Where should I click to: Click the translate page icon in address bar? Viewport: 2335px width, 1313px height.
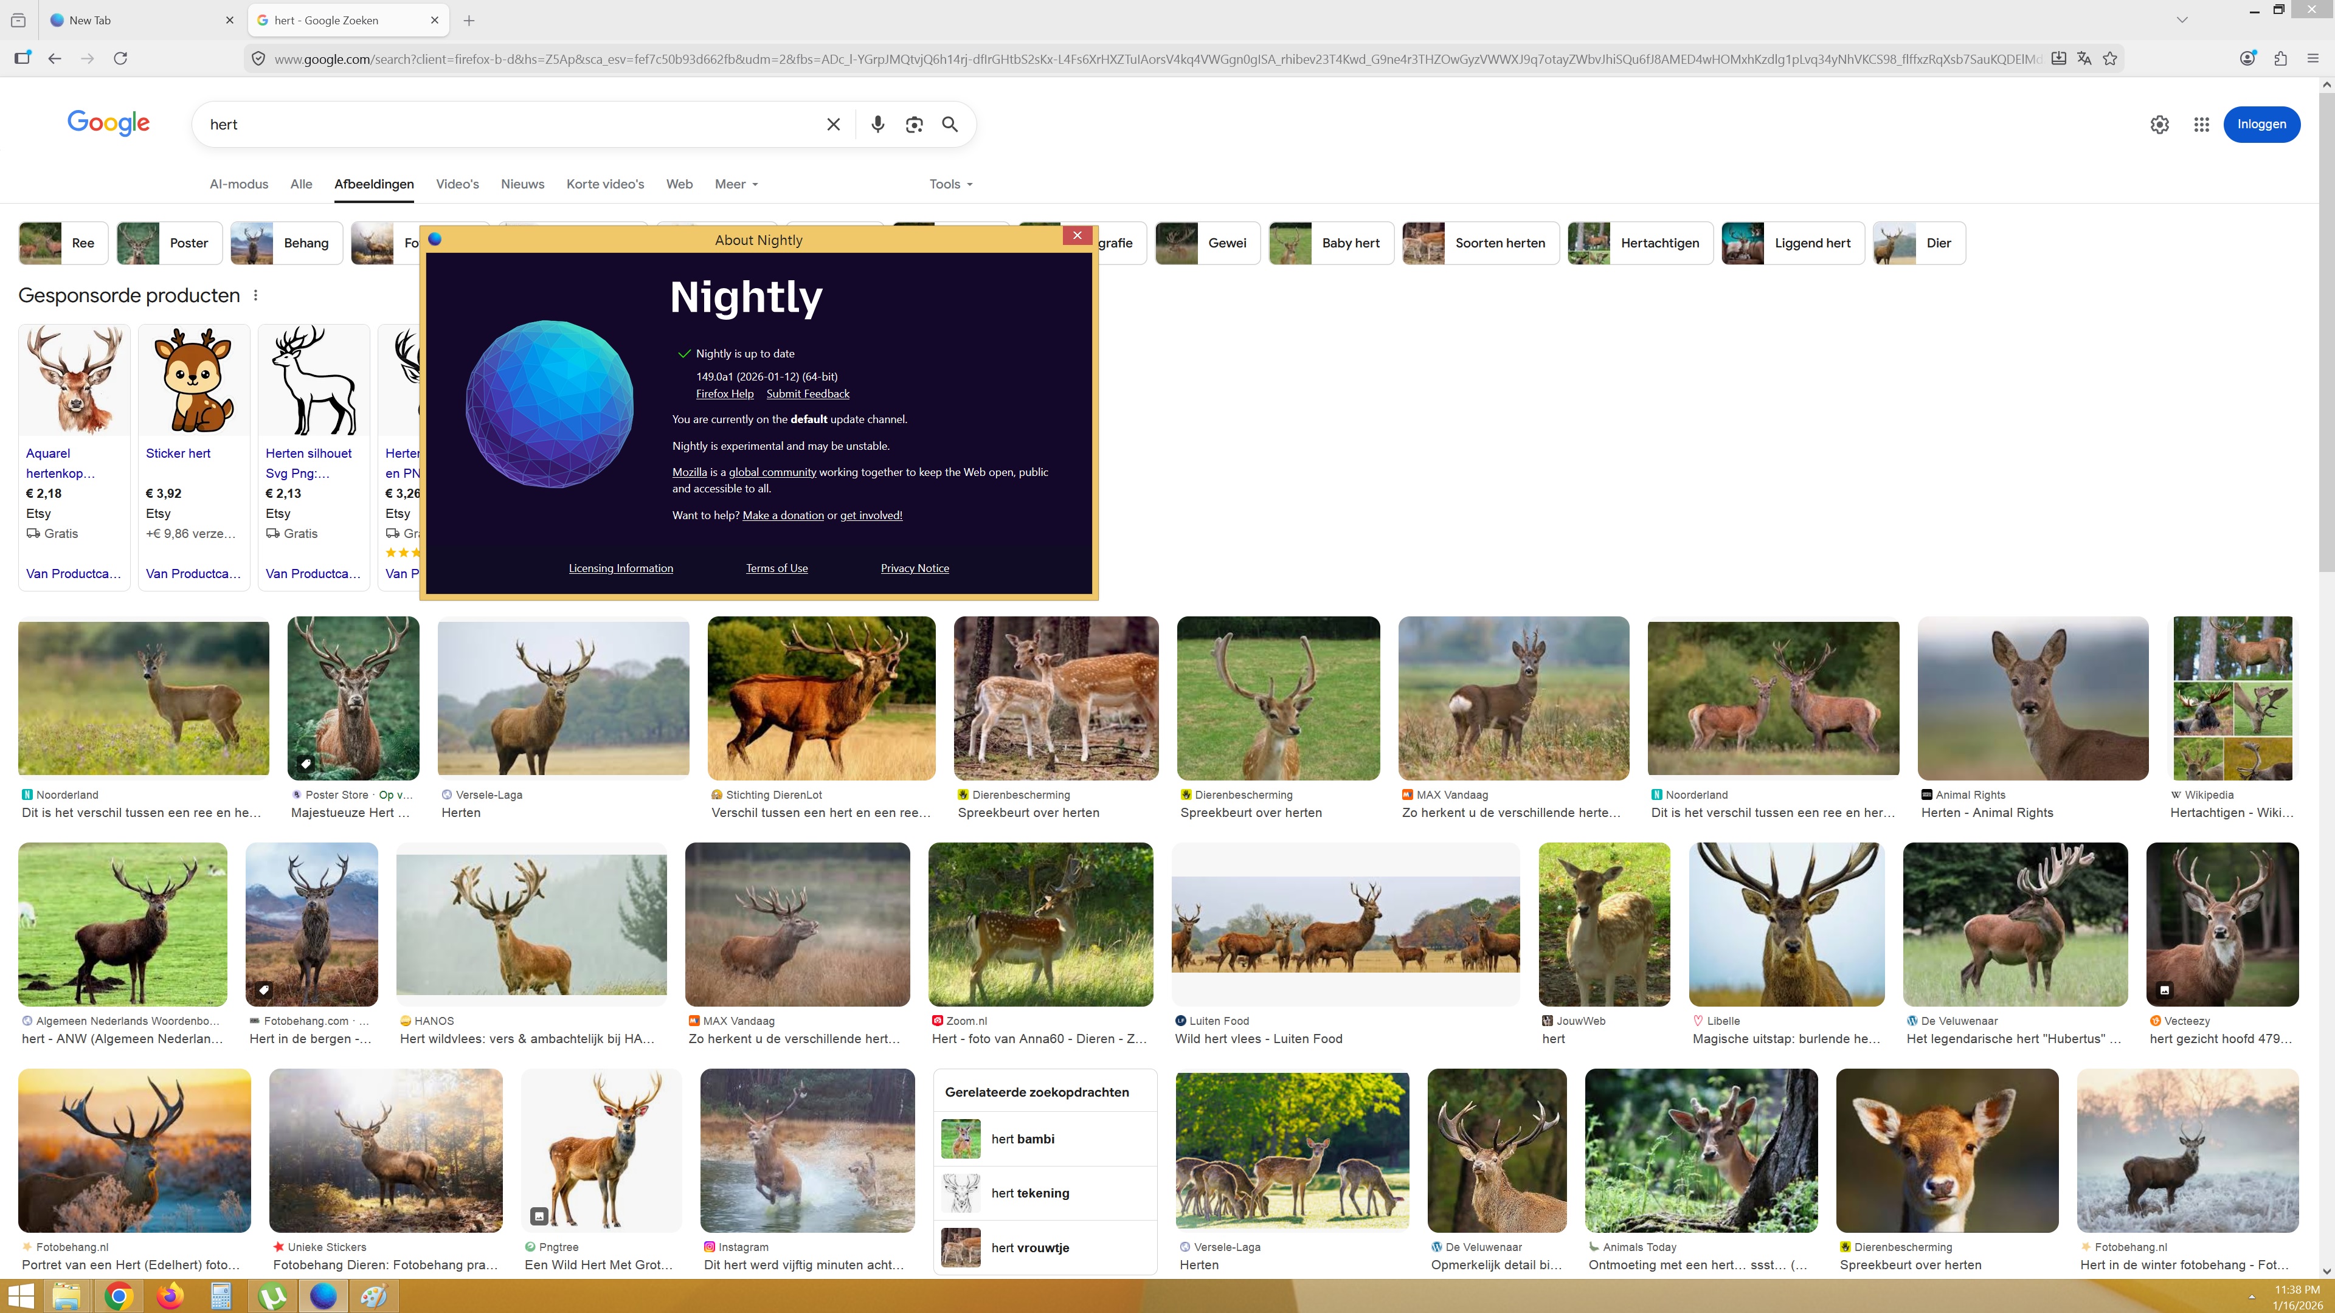coord(2084,59)
